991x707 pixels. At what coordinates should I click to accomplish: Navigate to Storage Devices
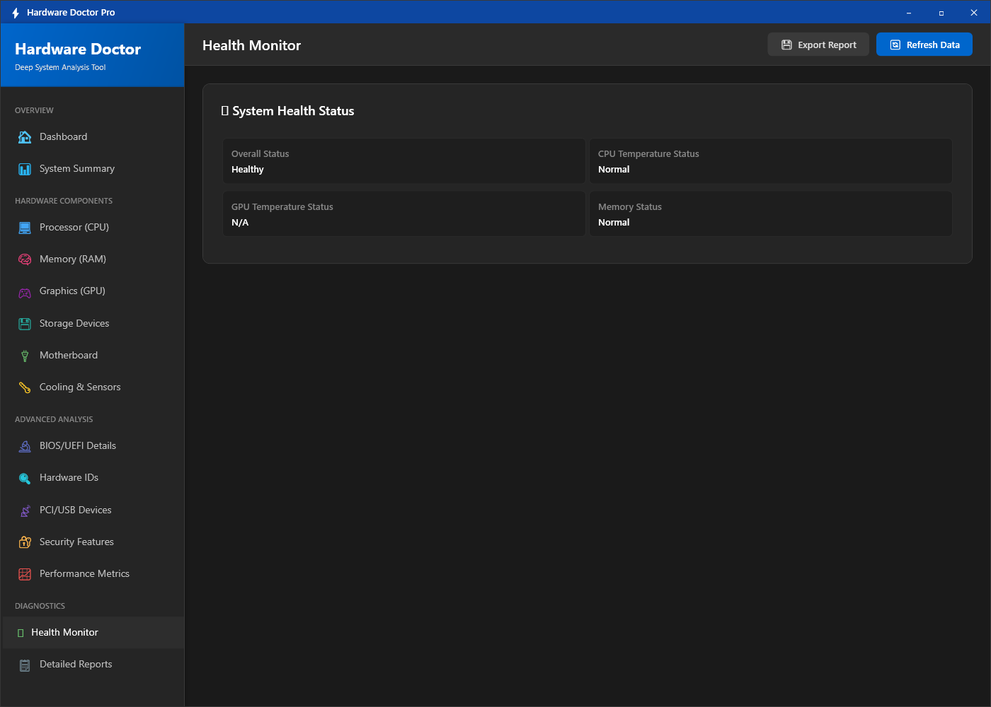93,324
